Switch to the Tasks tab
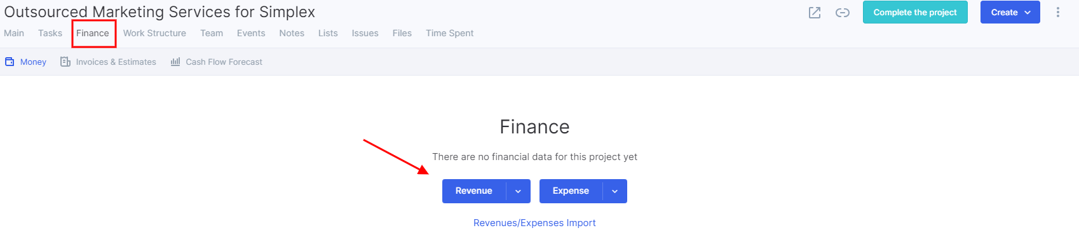1079x249 pixels. click(x=50, y=33)
